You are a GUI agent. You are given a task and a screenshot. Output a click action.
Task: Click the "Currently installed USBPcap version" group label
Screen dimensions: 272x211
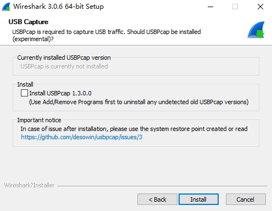coord(64,58)
